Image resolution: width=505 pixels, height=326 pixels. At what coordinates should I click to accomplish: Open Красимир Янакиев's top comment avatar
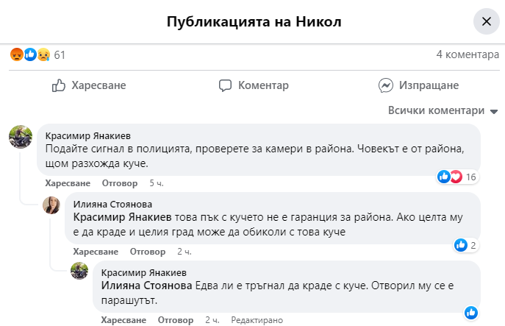20,136
